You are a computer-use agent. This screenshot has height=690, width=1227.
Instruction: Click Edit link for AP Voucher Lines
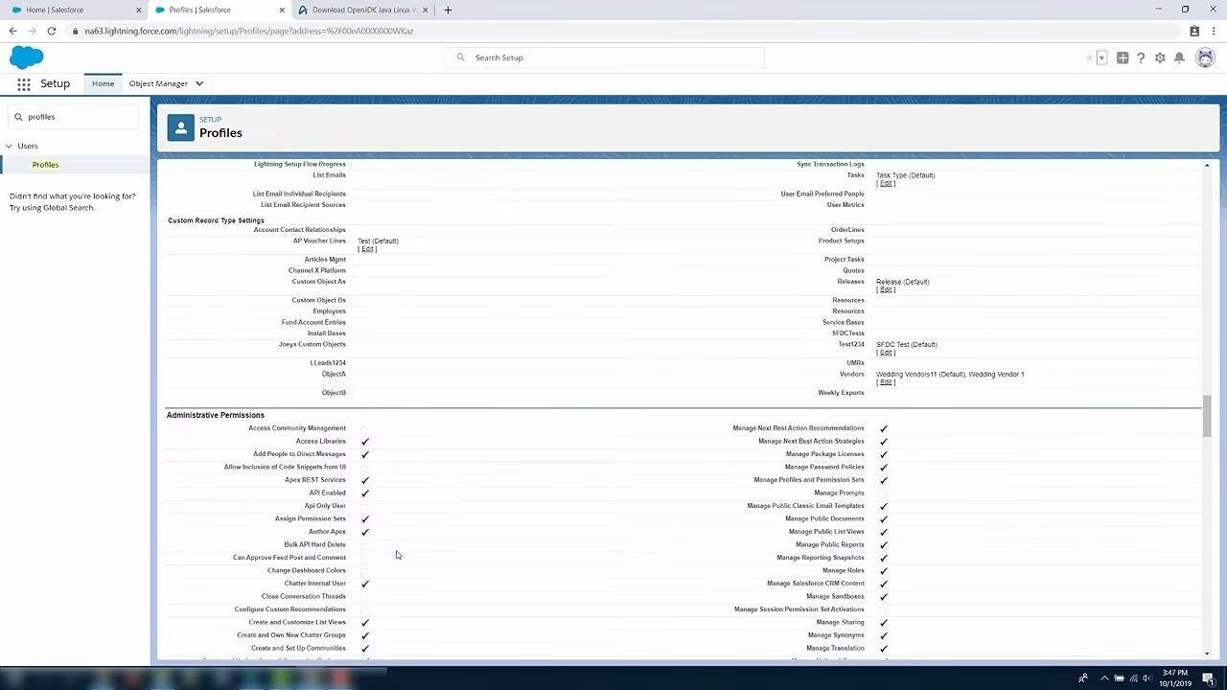[x=367, y=249]
